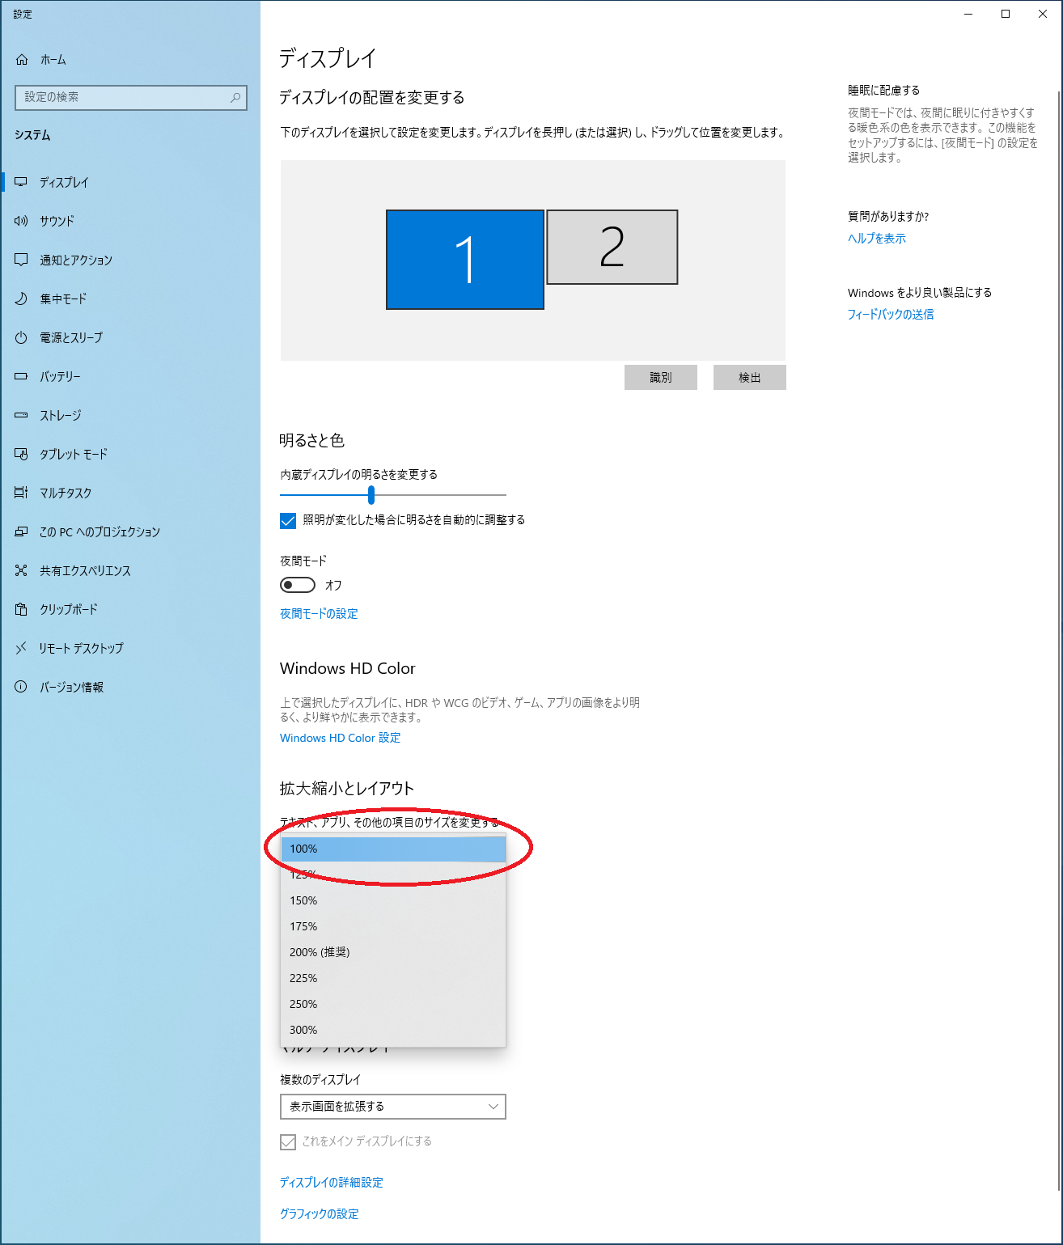Open グラフィックの設定 link
The width and height of the screenshot is (1063, 1245).
point(320,1214)
